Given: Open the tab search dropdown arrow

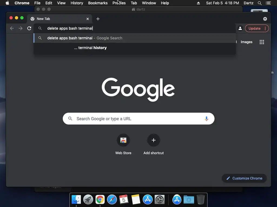Looking at the screenshot, I should coord(265,19).
